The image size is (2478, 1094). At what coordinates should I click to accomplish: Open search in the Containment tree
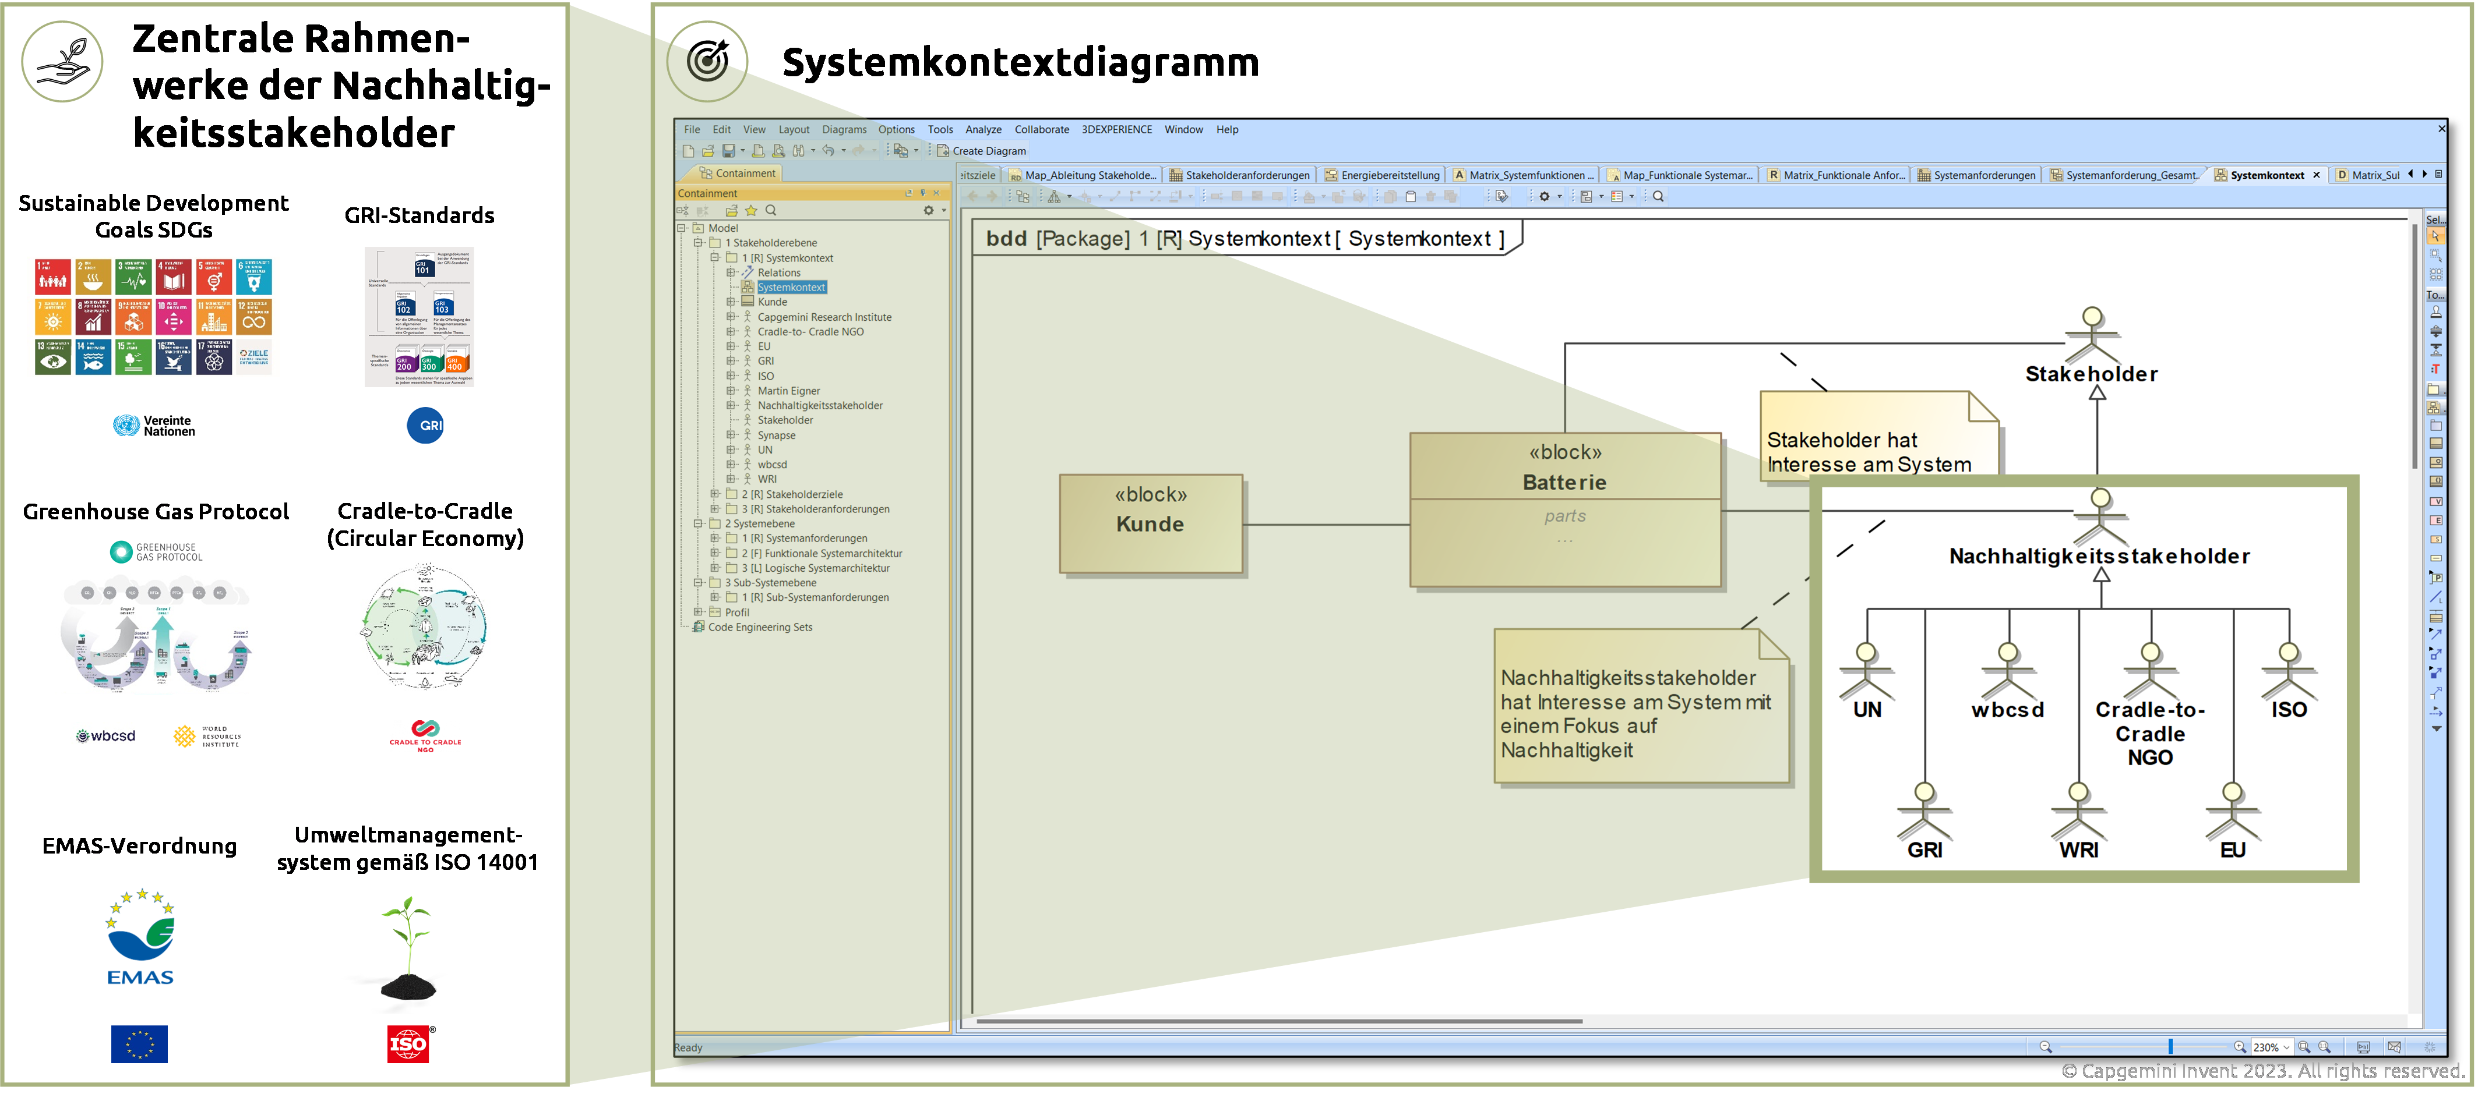pos(770,211)
